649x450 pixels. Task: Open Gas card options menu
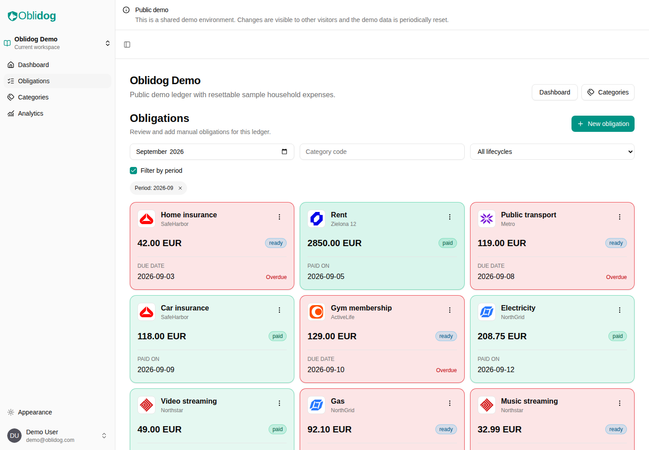[x=450, y=403]
